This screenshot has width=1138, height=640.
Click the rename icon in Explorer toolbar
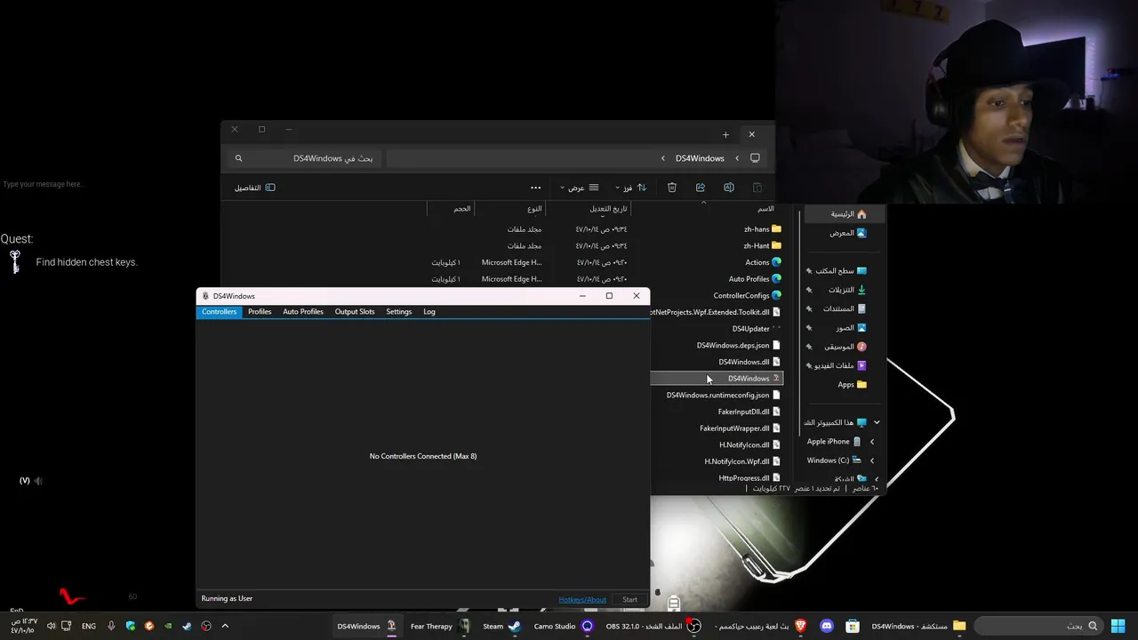[x=729, y=188]
